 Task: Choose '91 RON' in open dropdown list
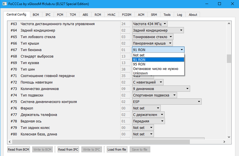[x=158, y=60]
